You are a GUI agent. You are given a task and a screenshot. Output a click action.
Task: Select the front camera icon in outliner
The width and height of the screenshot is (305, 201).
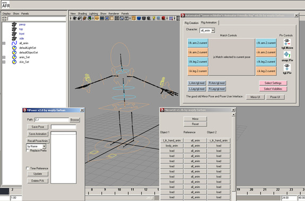click(x=14, y=33)
